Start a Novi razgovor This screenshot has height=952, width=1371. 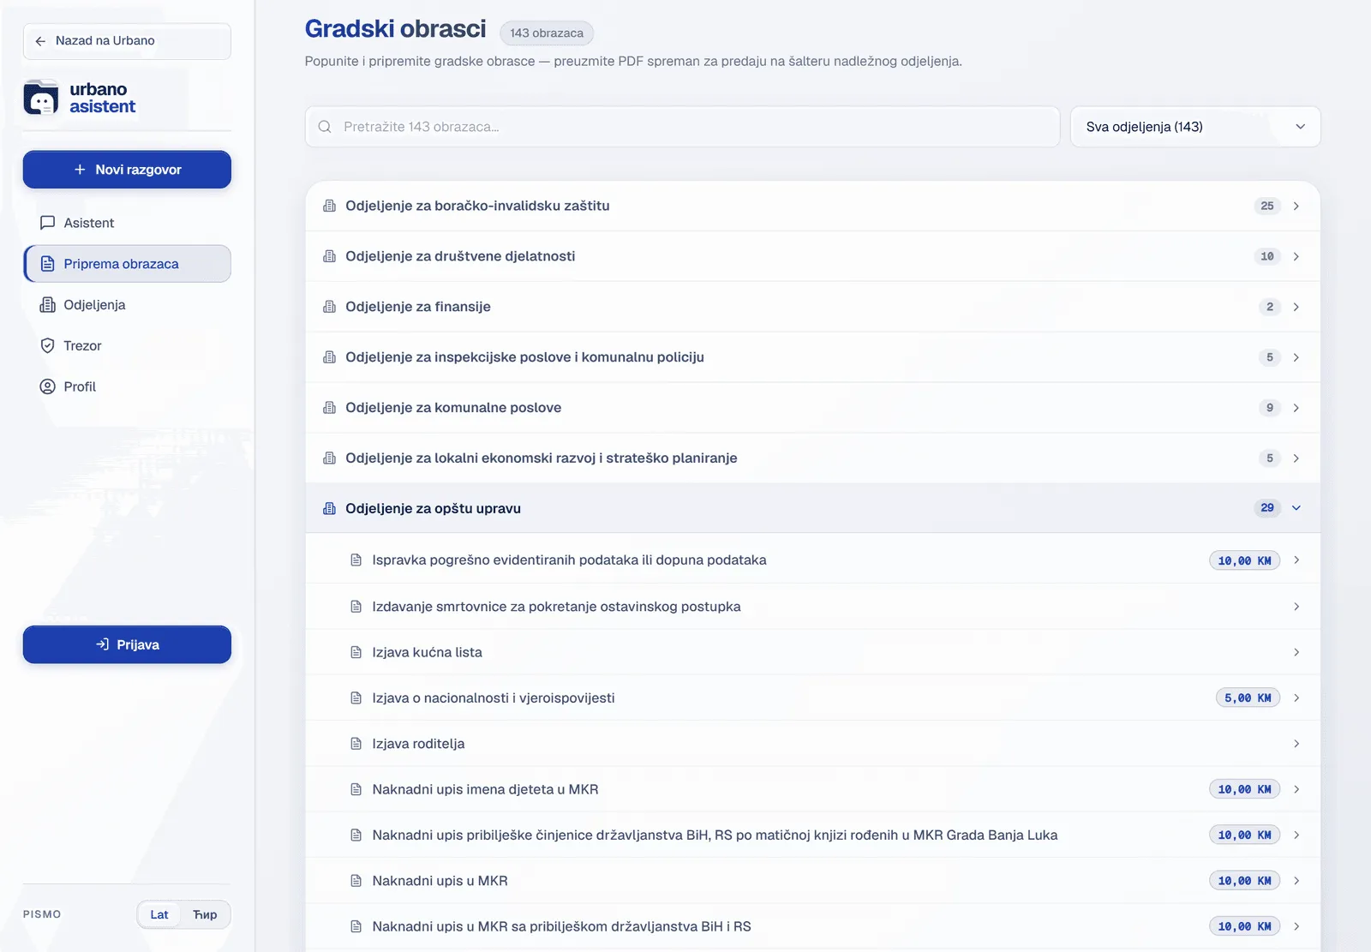click(x=127, y=170)
